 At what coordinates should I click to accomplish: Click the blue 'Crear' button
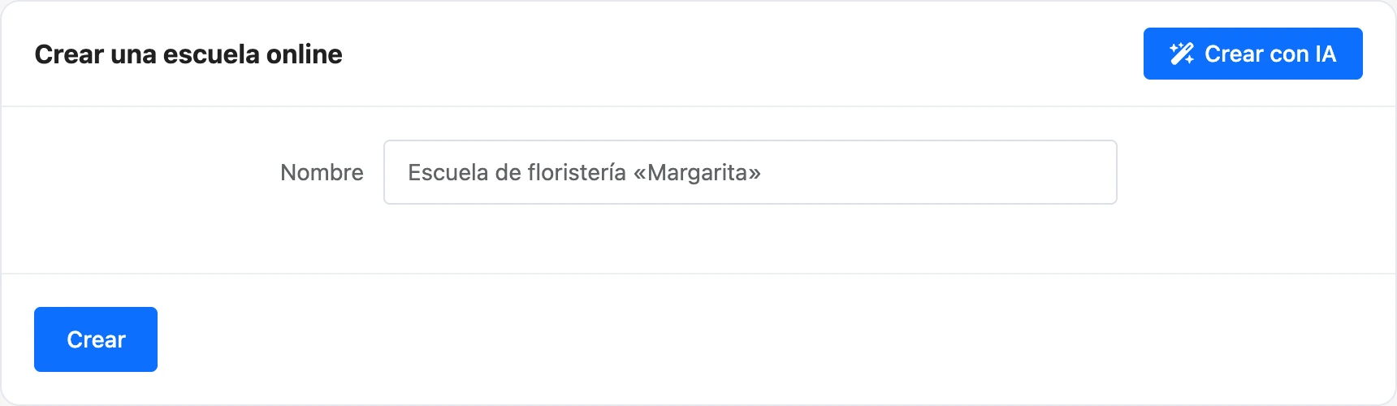tap(96, 339)
